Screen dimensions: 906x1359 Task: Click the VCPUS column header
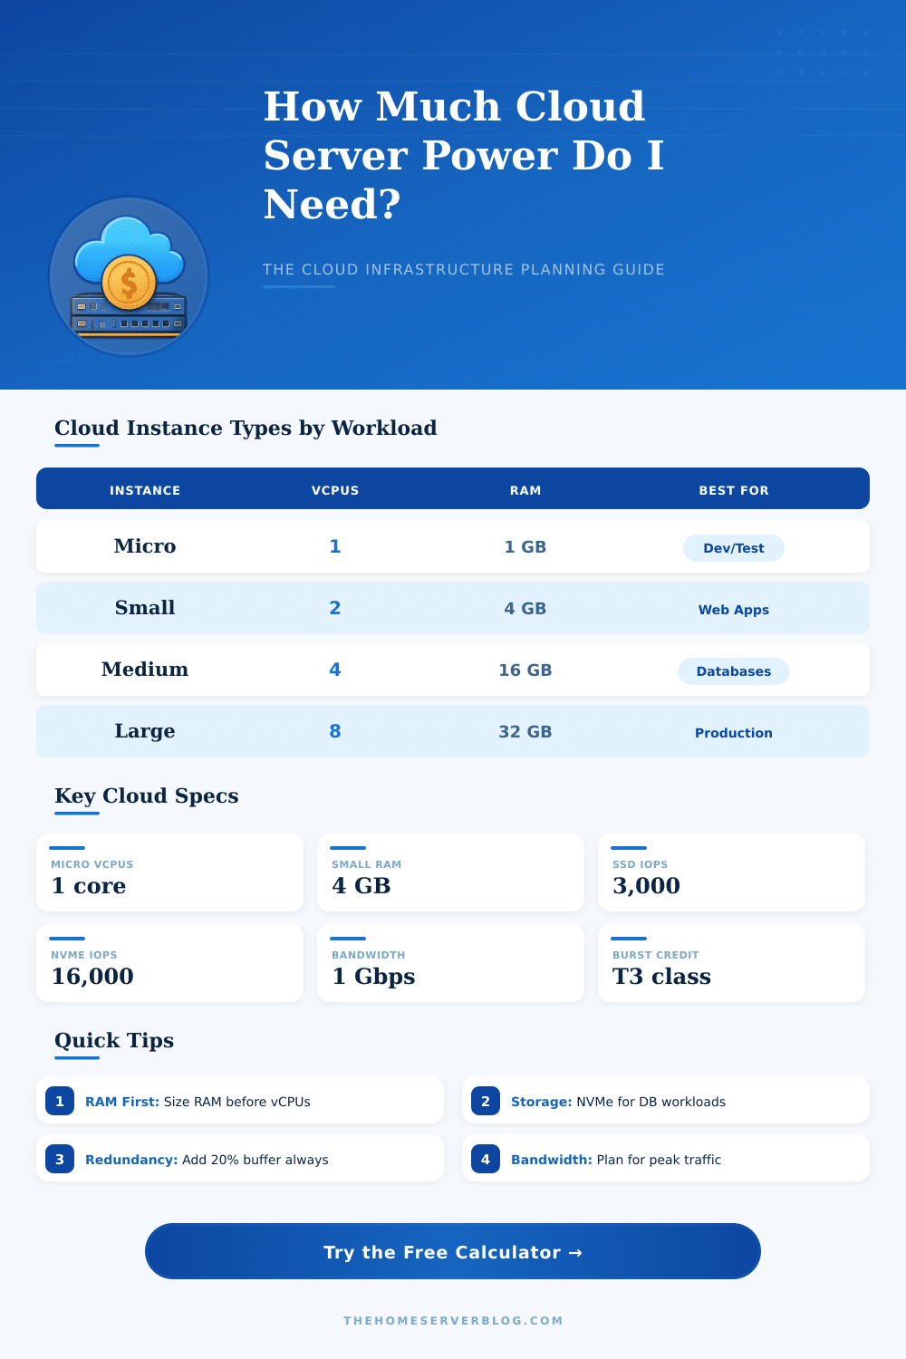click(x=335, y=490)
